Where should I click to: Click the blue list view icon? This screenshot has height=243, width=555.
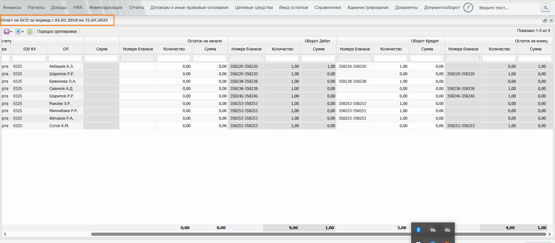[18, 31]
